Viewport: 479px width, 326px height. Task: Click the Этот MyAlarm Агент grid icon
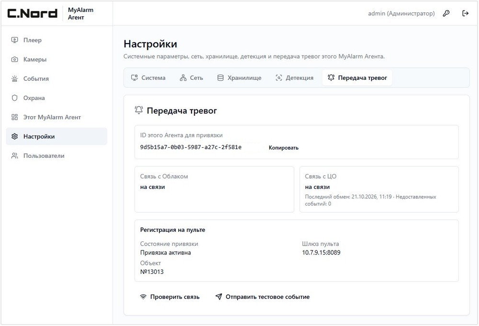(x=15, y=117)
